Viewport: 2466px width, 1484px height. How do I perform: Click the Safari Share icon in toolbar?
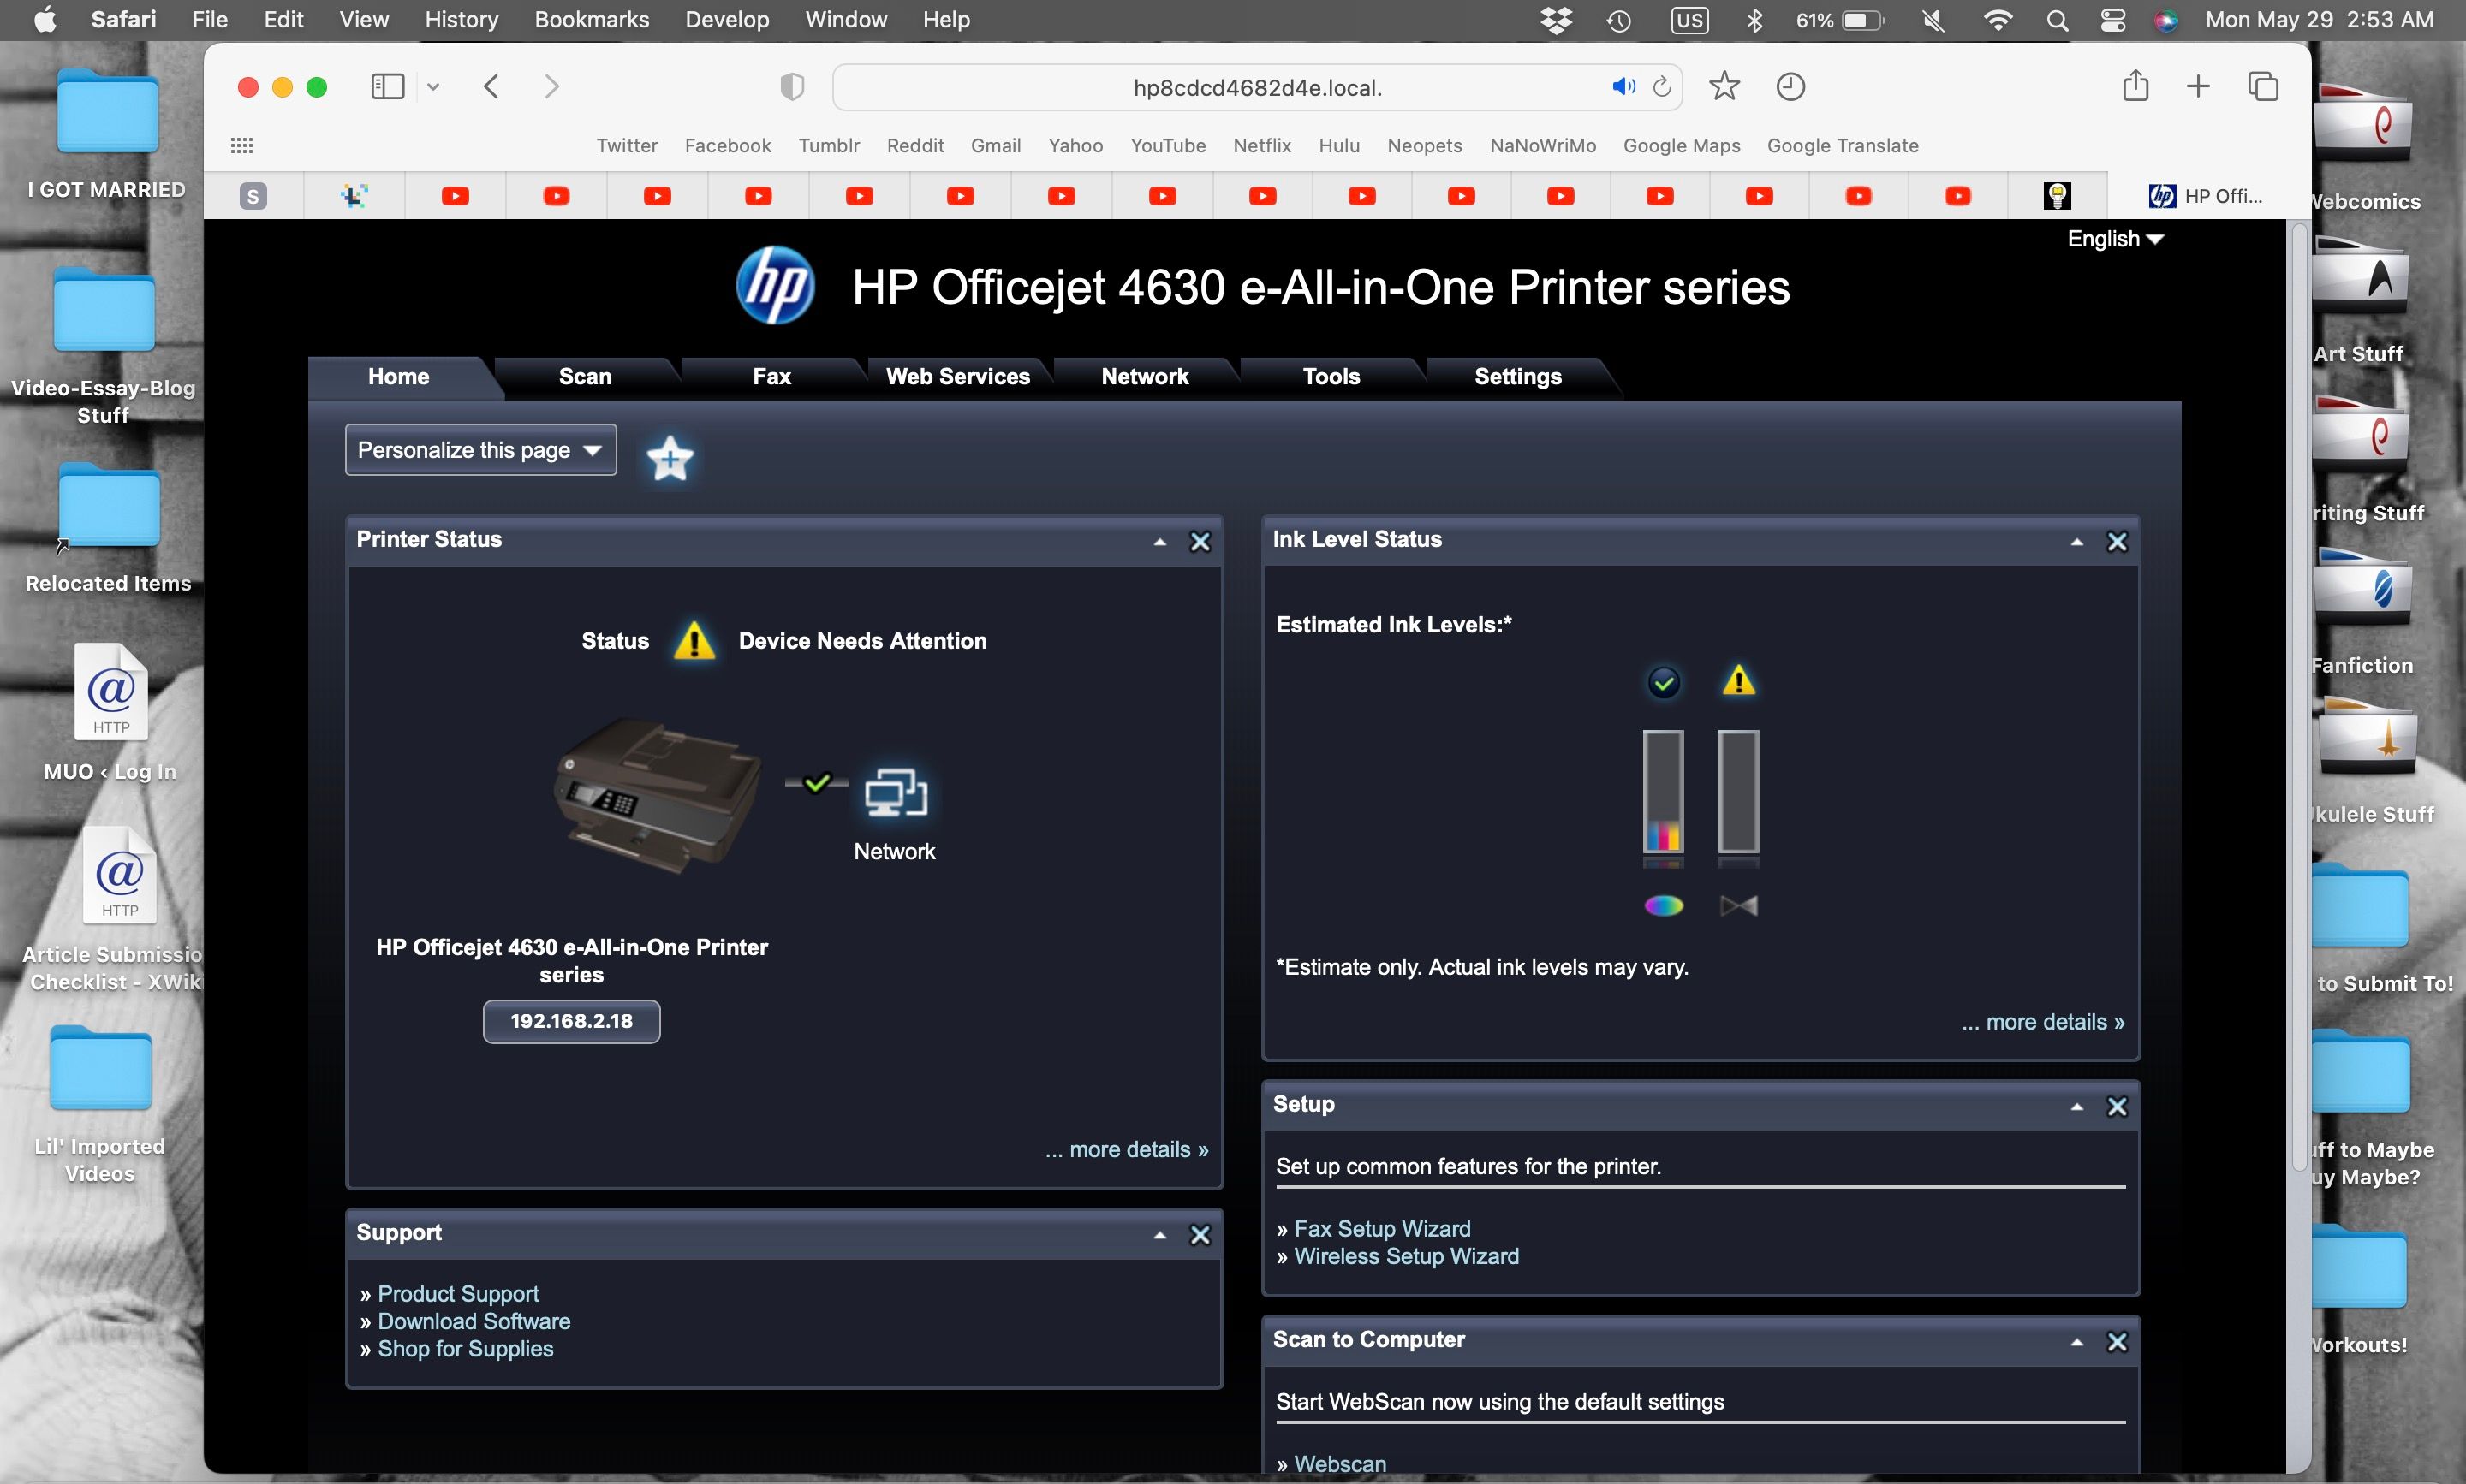[x=2135, y=87]
